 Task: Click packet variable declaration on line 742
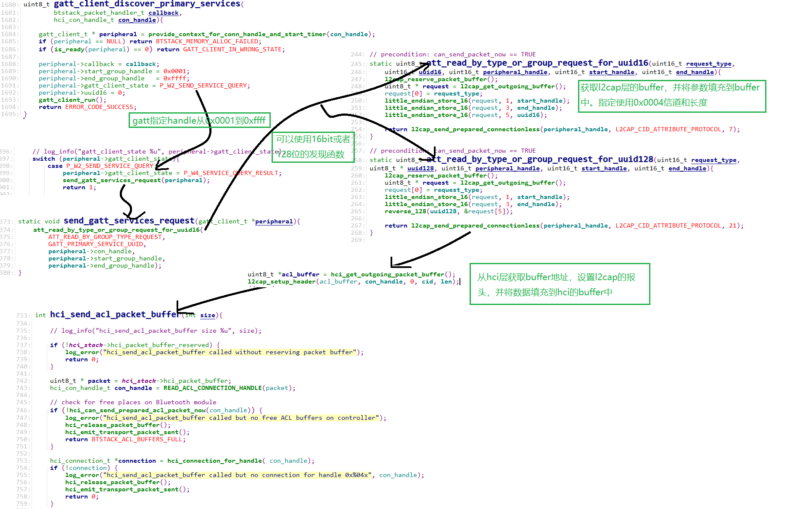[99, 381]
